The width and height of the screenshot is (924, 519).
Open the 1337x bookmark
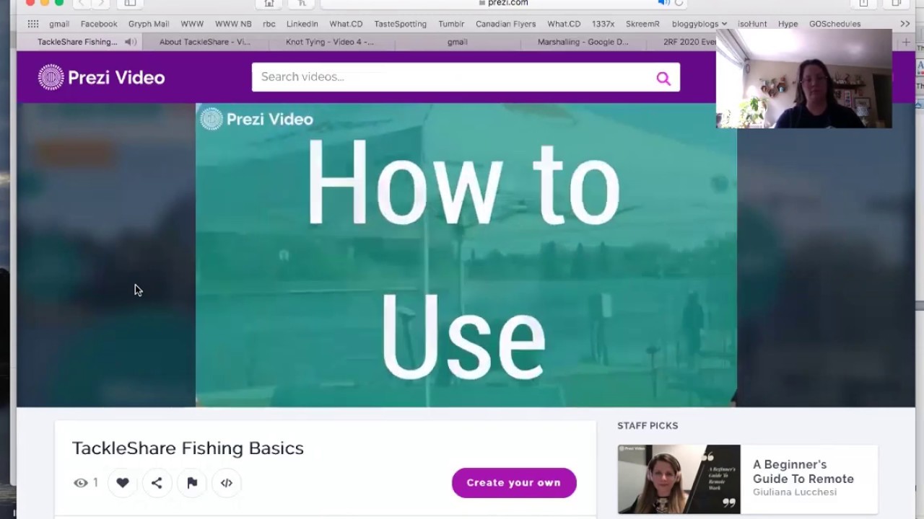[603, 24]
